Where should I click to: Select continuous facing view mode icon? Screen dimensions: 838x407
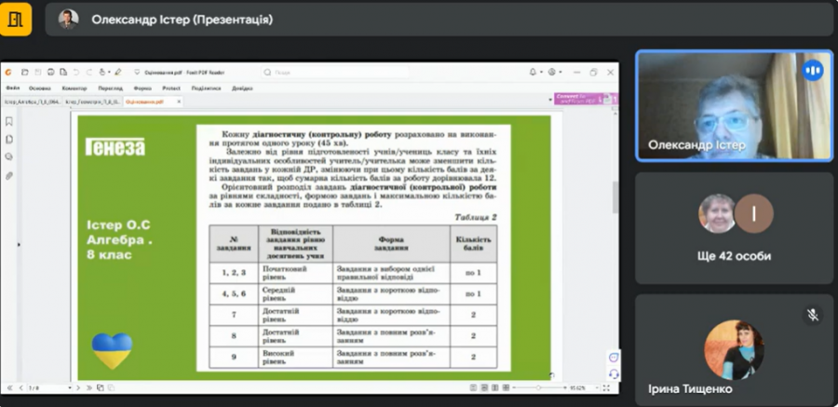[x=506, y=387]
